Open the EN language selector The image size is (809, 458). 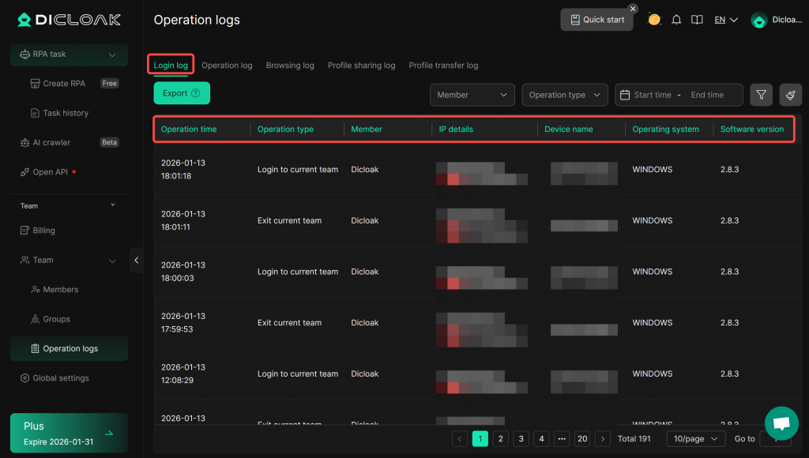click(725, 20)
